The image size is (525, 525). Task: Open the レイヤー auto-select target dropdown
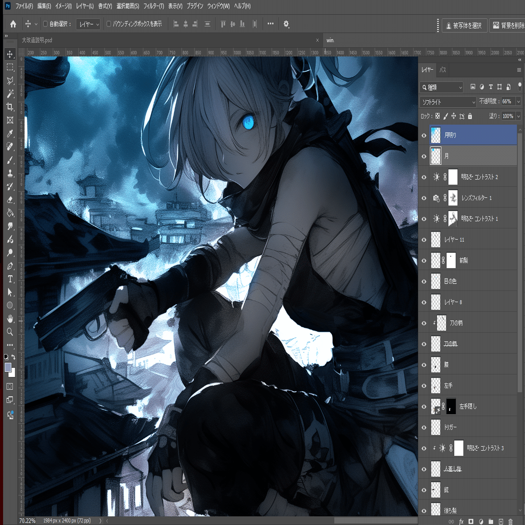click(89, 24)
